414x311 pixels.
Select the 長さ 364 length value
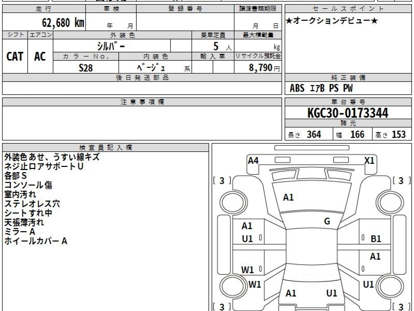point(305,134)
